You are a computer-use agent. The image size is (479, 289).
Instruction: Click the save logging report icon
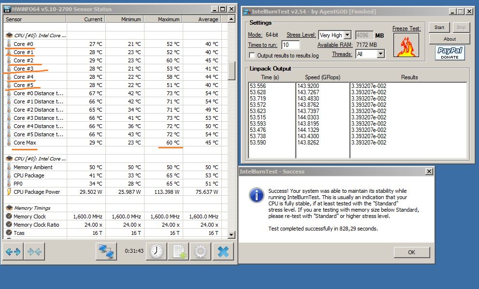click(x=179, y=251)
